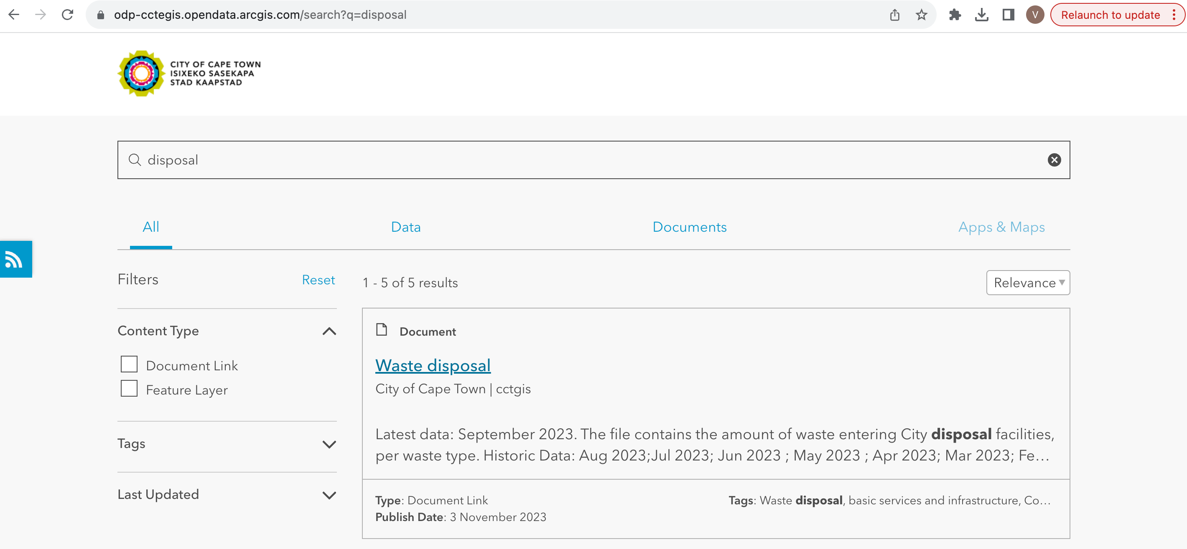This screenshot has width=1187, height=549.
Task: Open the Waste disposal result link
Action: pyautogui.click(x=433, y=365)
